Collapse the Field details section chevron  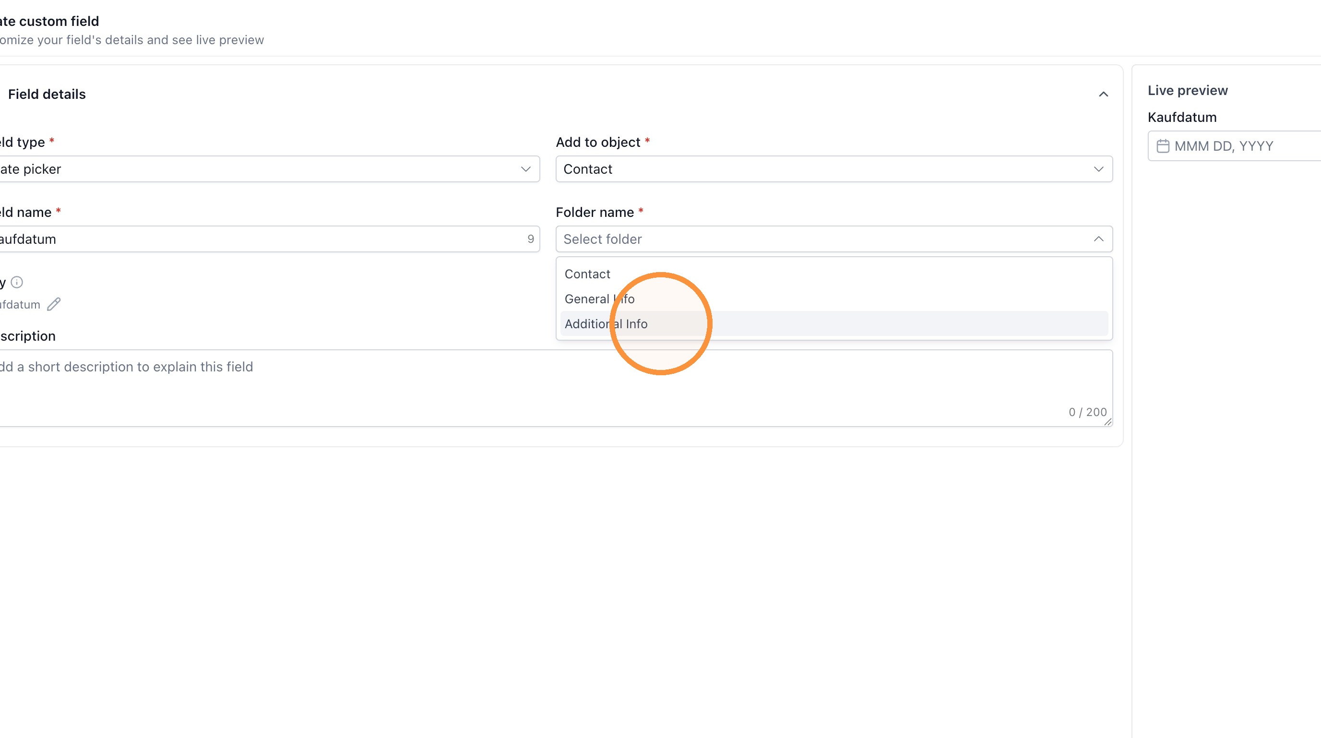tap(1103, 95)
